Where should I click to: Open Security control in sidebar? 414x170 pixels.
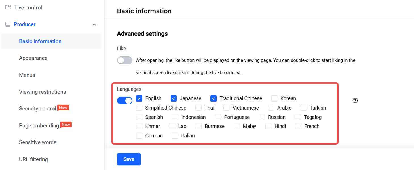37,109
